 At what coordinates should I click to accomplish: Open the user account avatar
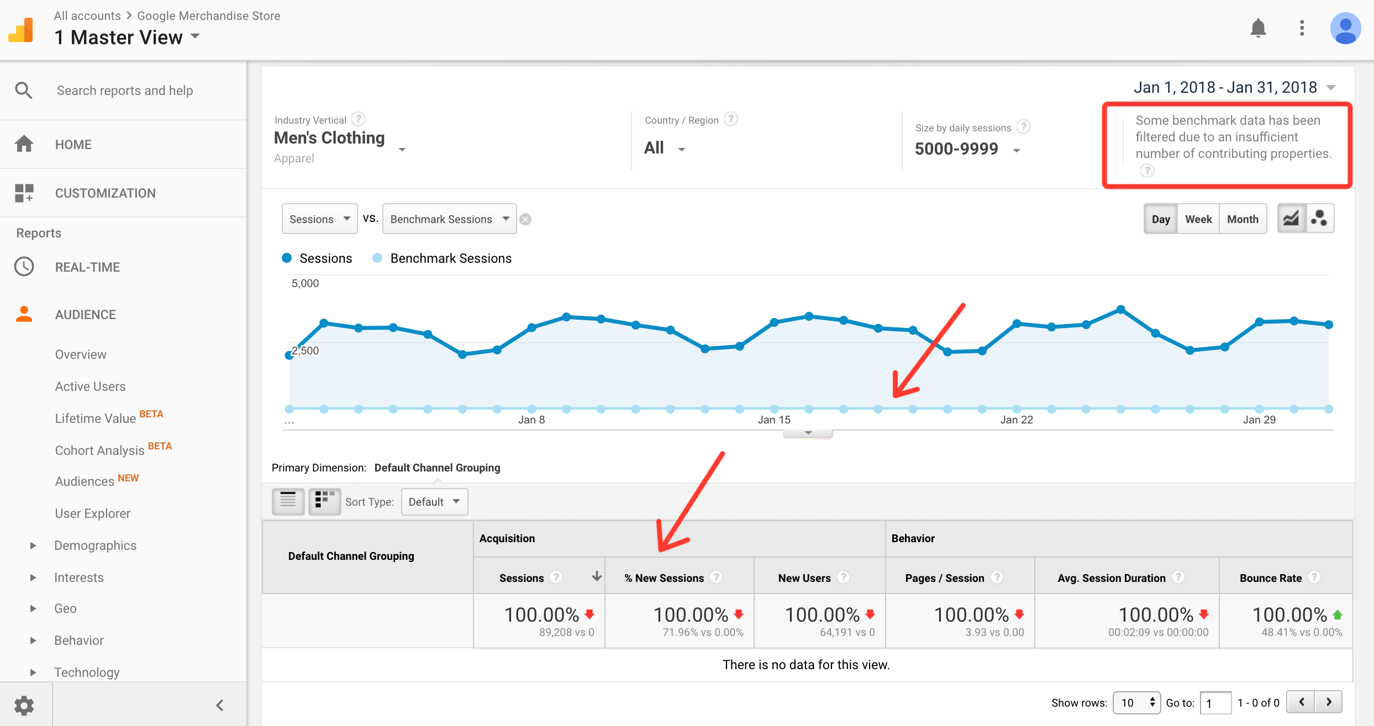tap(1345, 28)
